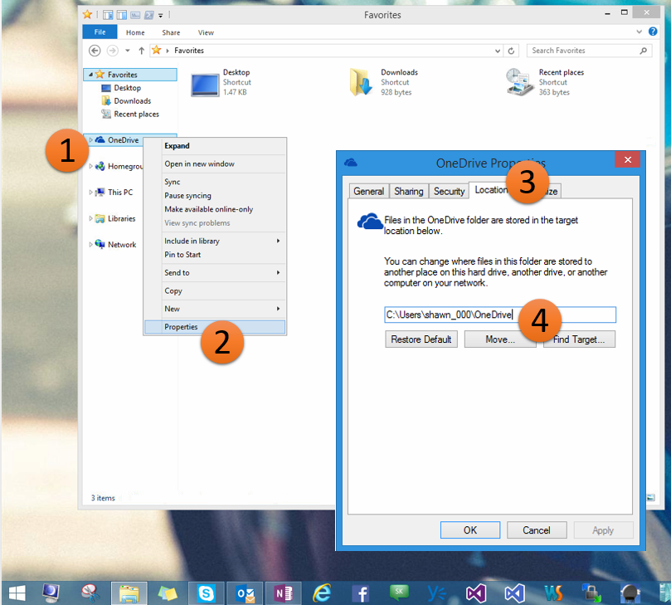This screenshot has width=671, height=605.
Task: Click the Skype icon in the taskbar
Action: [207, 593]
